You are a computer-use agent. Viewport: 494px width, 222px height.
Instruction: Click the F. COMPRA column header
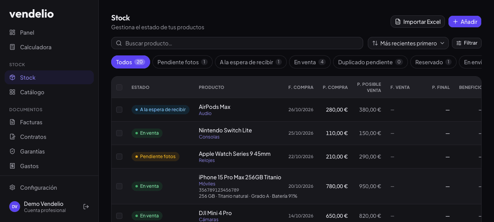tap(301, 87)
